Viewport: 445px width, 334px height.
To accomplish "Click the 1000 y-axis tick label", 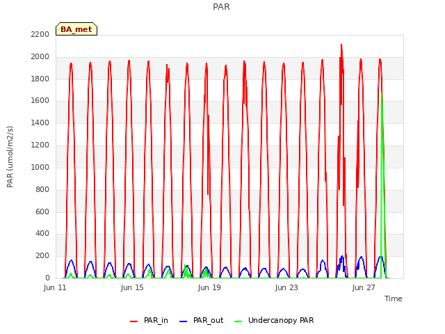I will click(x=40, y=167).
